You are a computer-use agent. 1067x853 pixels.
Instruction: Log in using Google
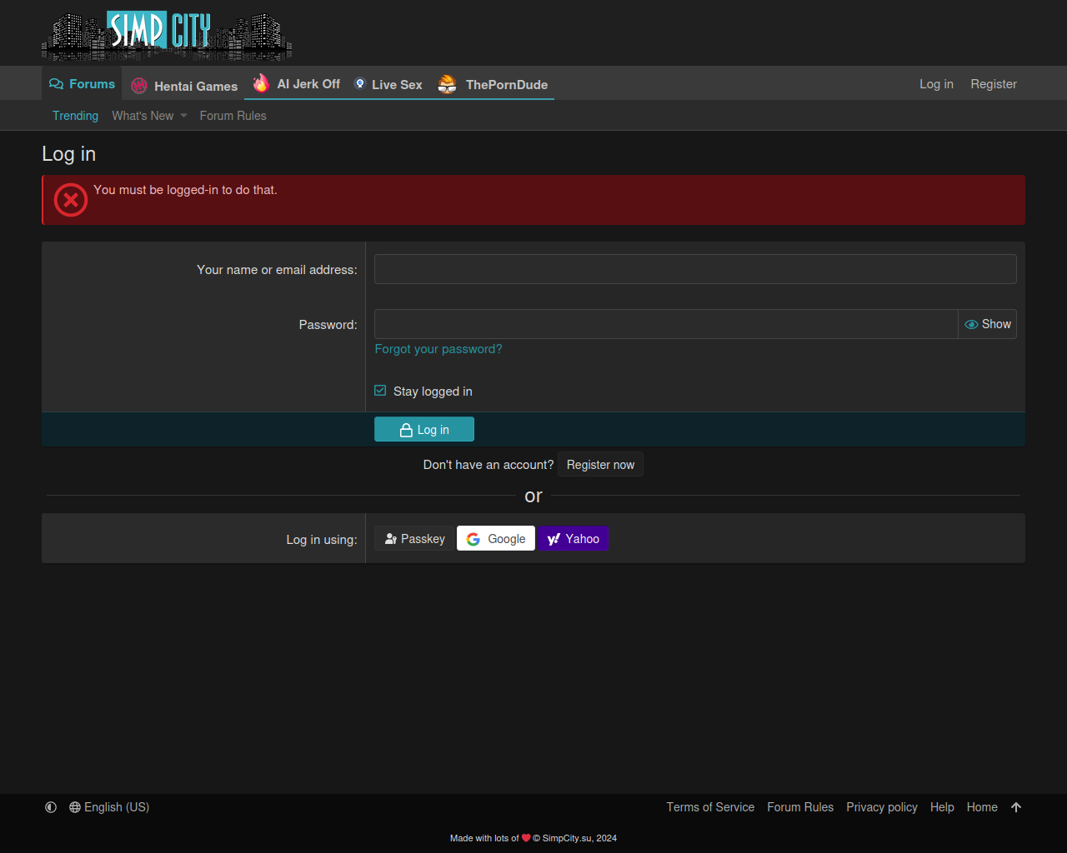pos(496,539)
